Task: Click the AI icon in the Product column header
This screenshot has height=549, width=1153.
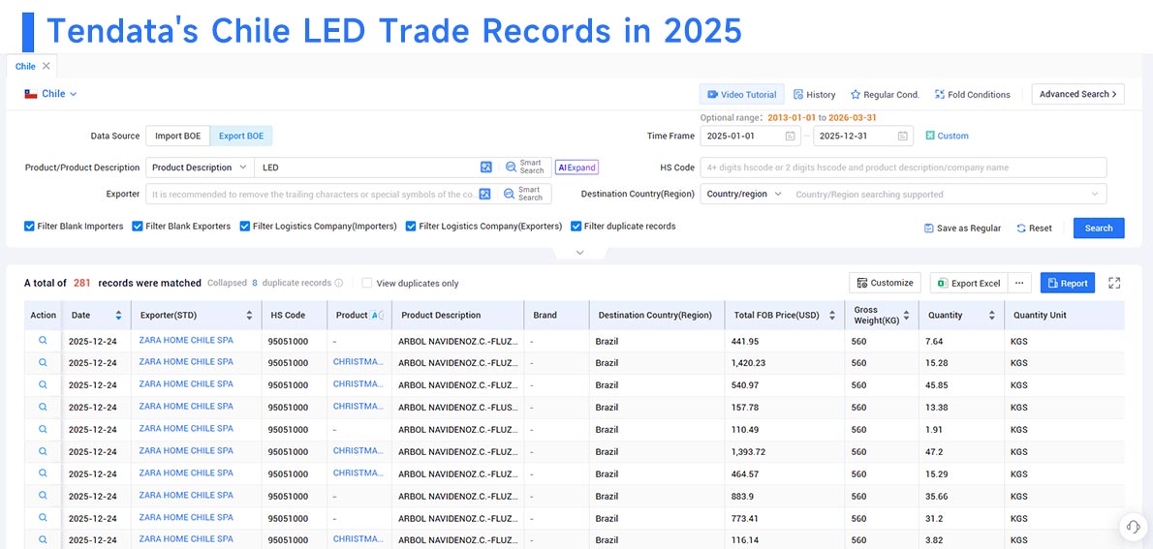Action: pos(376,316)
